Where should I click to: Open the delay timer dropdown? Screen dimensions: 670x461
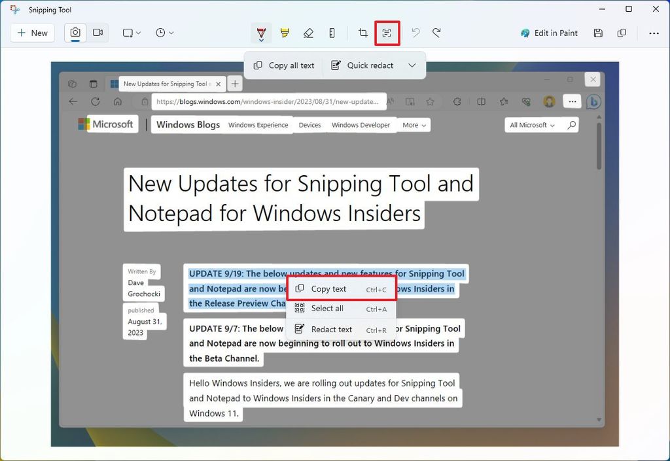pos(164,33)
